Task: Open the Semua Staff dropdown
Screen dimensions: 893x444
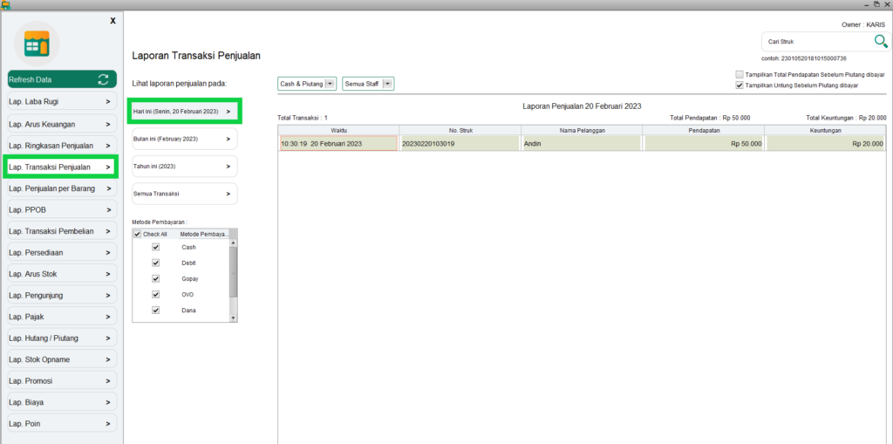Action: [388, 84]
